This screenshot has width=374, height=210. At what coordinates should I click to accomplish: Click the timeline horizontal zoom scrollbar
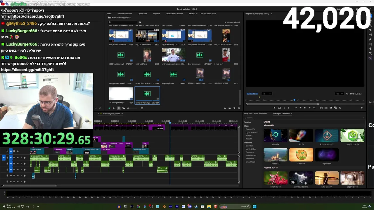point(29,185)
